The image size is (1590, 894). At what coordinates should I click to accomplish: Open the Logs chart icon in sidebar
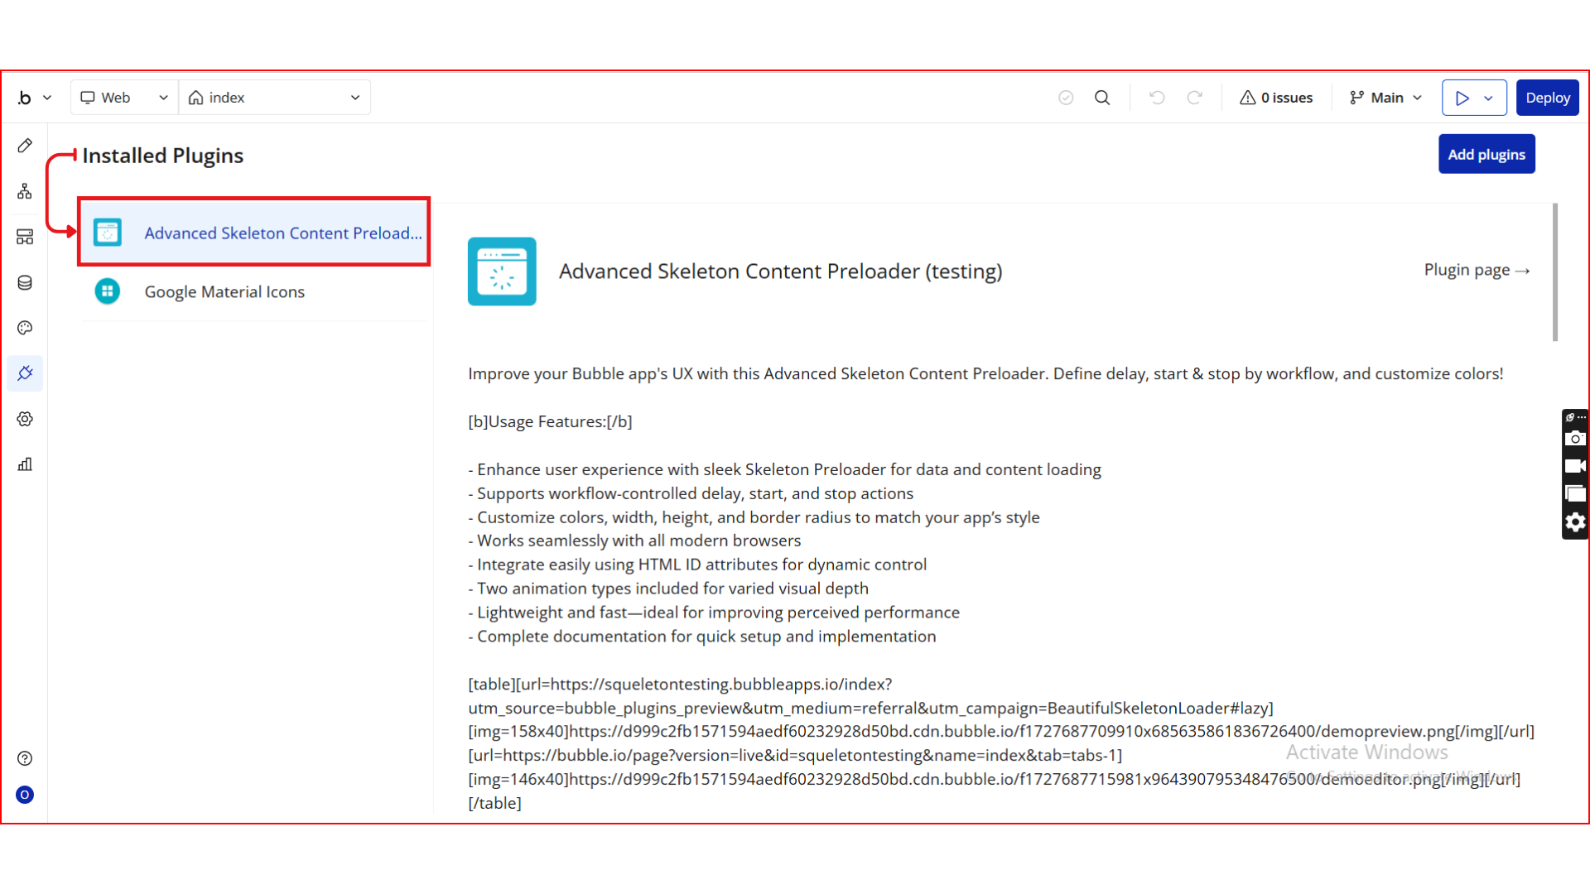(25, 464)
